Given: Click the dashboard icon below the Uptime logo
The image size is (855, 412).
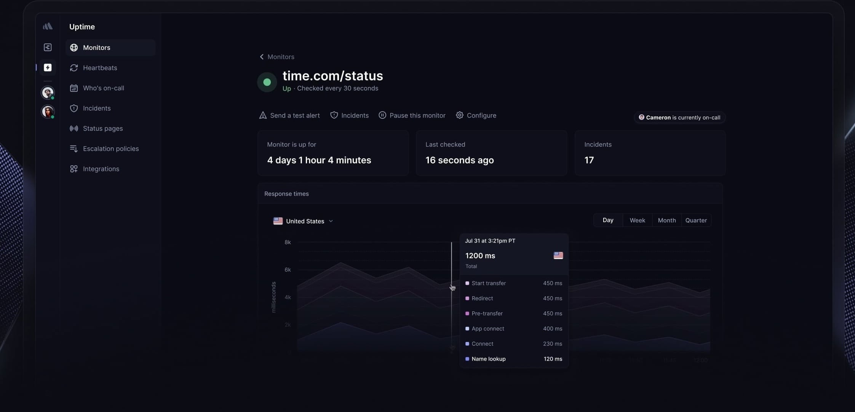Looking at the screenshot, I should tap(48, 47).
